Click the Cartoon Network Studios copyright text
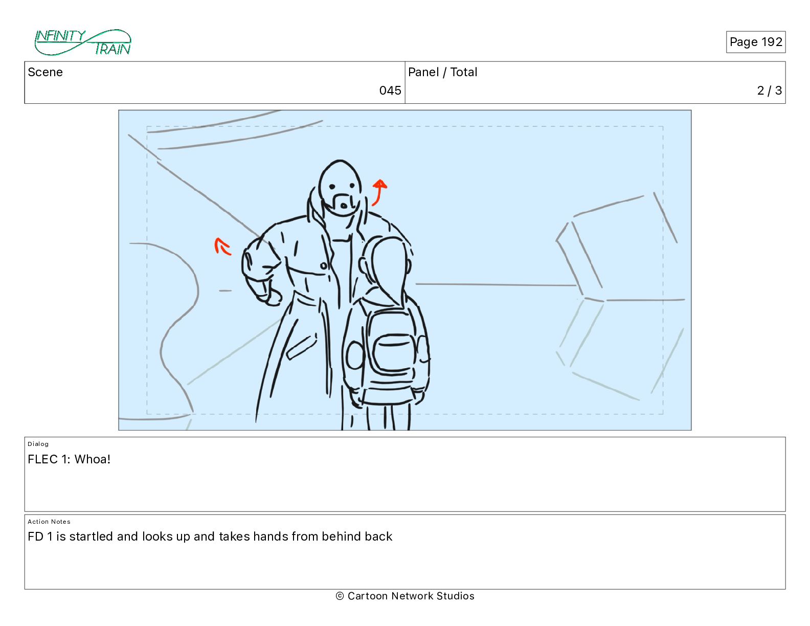 [x=405, y=596]
